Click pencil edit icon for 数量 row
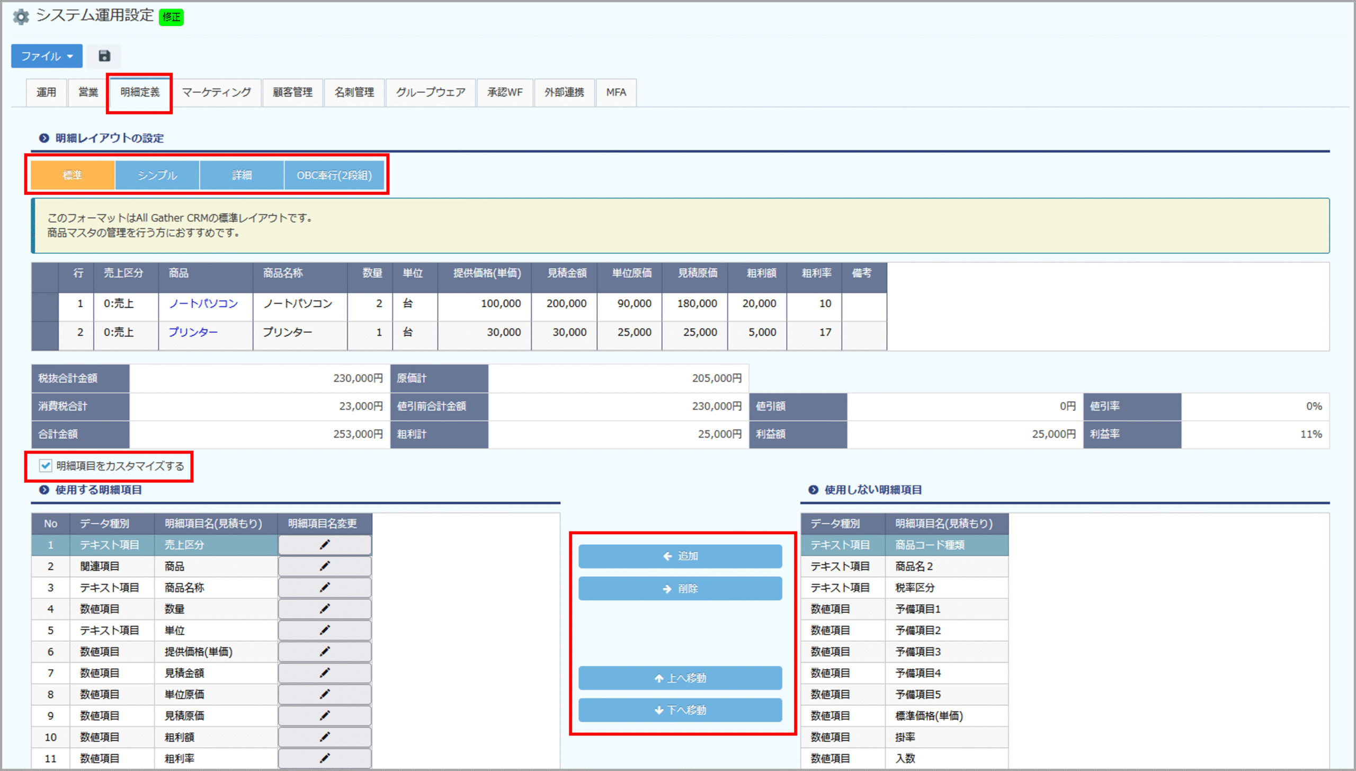 [325, 609]
